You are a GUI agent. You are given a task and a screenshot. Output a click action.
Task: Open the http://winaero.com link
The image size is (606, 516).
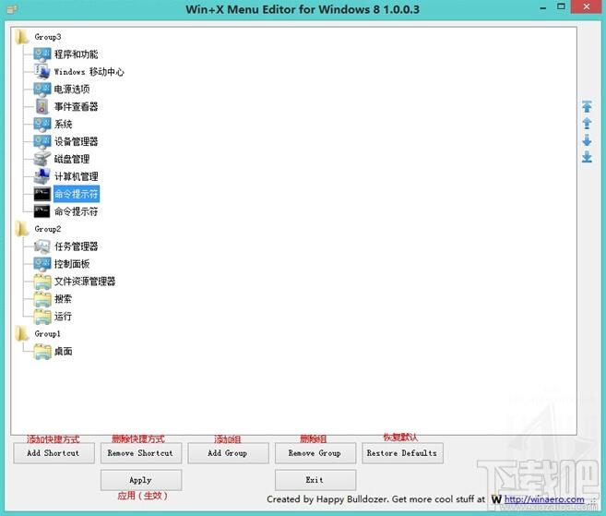(x=544, y=499)
